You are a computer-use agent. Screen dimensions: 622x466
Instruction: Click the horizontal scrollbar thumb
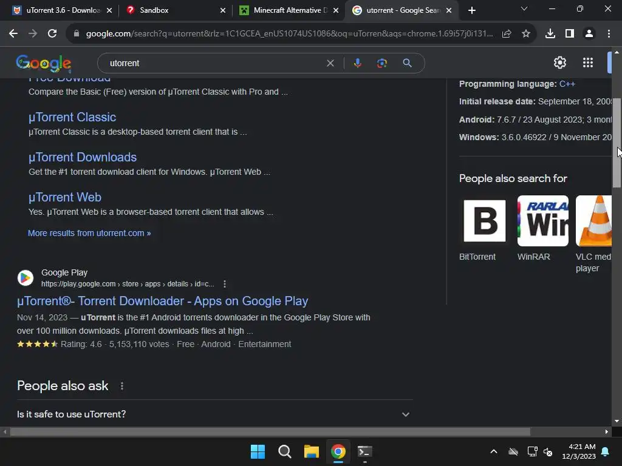coord(270,431)
